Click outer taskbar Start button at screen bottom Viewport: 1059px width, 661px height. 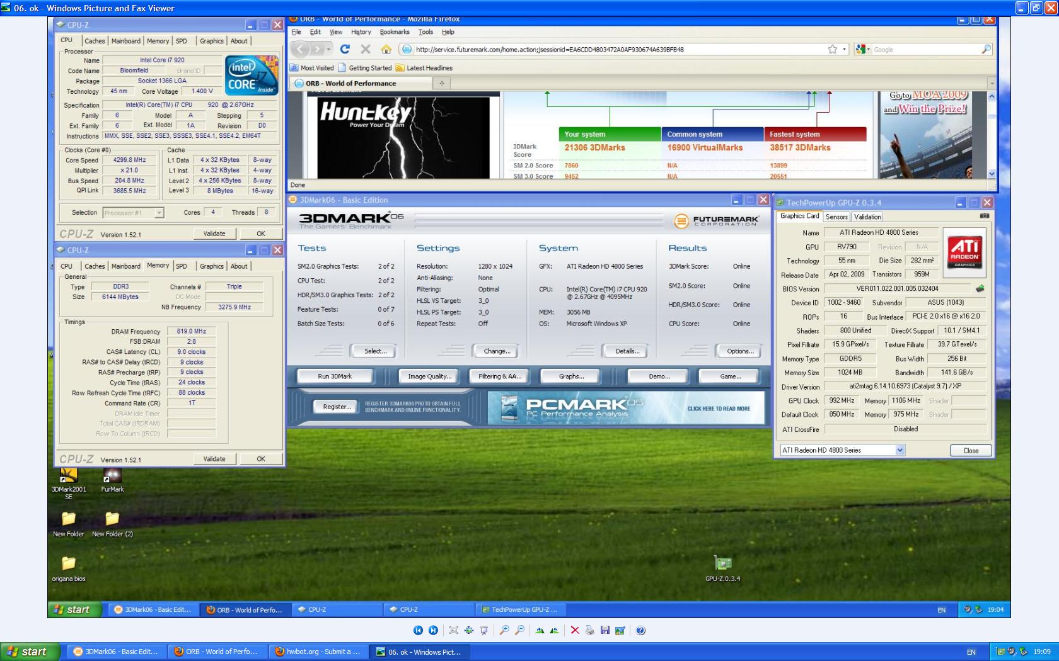pyautogui.click(x=30, y=652)
